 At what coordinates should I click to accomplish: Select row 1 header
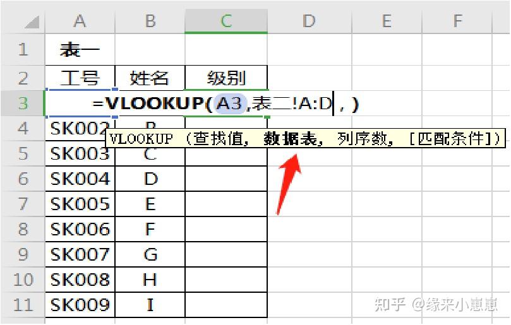pos(23,49)
